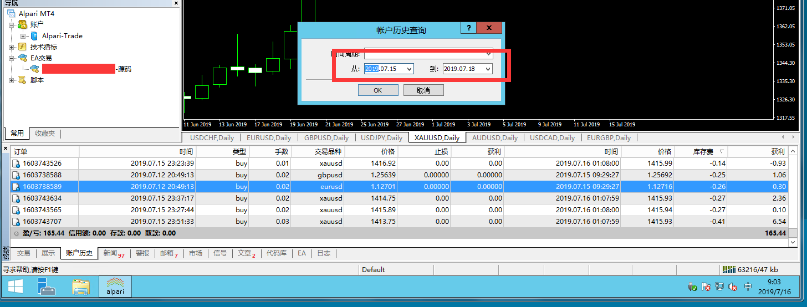
Task: Open the 到 end date dropdown
Action: click(x=488, y=69)
